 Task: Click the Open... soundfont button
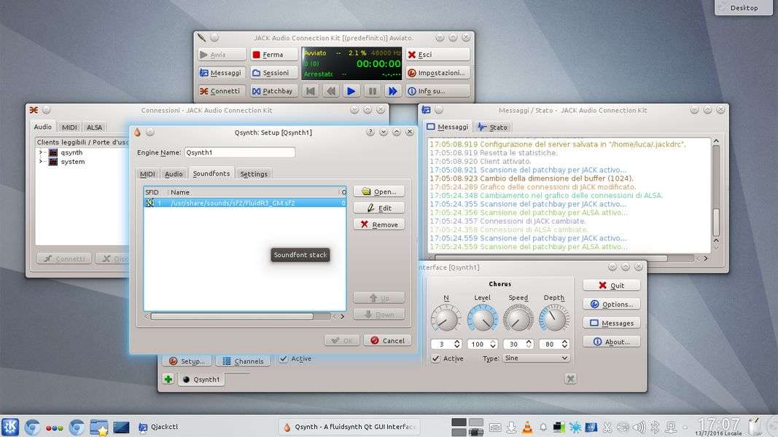click(x=378, y=192)
